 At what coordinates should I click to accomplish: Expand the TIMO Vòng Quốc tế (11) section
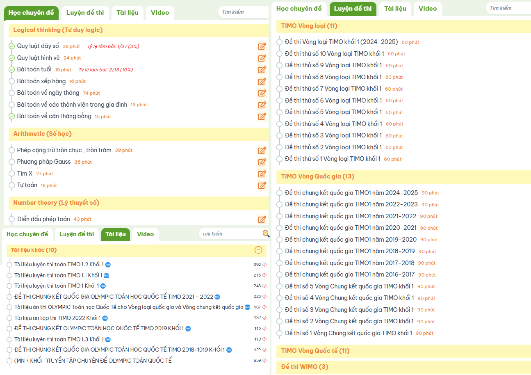(x=403, y=351)
